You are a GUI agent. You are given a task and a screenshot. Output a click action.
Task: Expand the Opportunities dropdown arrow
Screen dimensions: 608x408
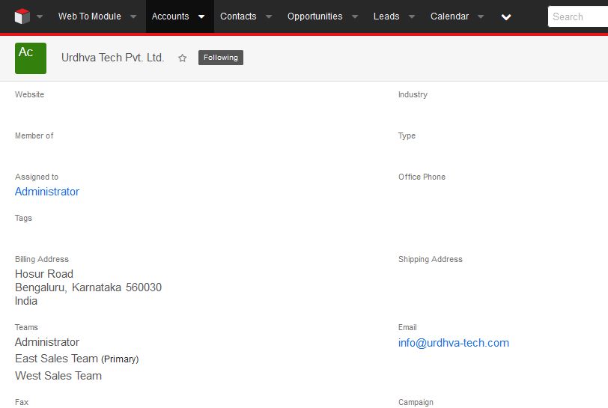[355, 16]
